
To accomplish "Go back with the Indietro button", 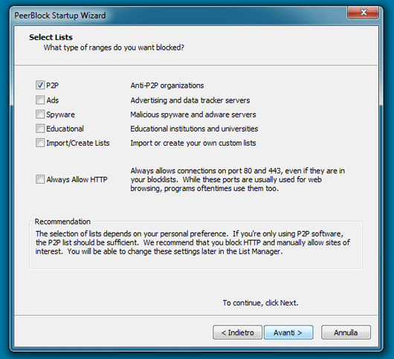I will [x=237, y=332].
